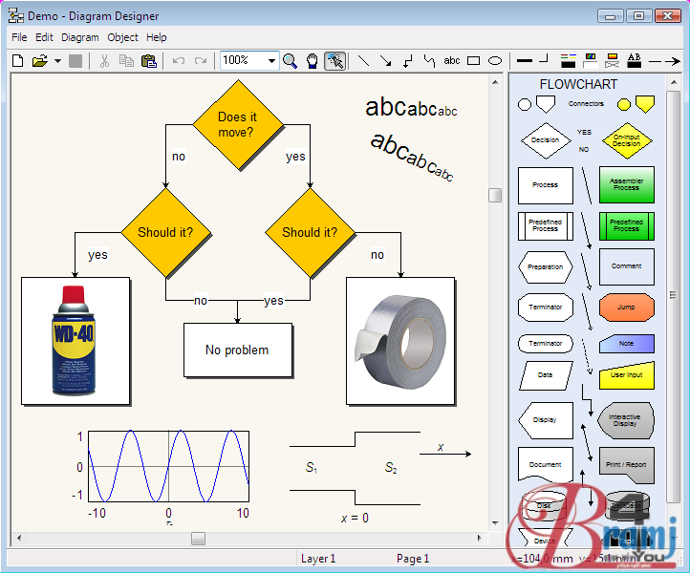Click the orange Jump template shape
690x573 pixels.
pyautogui.click(x=626, y=308)
